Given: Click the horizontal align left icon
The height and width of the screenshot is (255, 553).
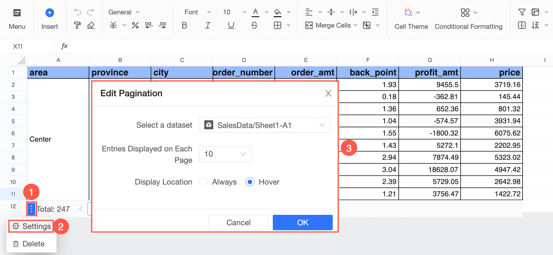Looking at the screenshot, I should [309, 12].
